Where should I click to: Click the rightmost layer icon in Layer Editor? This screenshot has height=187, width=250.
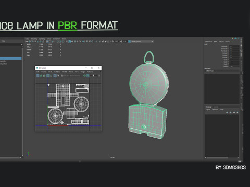click(238, 113)
